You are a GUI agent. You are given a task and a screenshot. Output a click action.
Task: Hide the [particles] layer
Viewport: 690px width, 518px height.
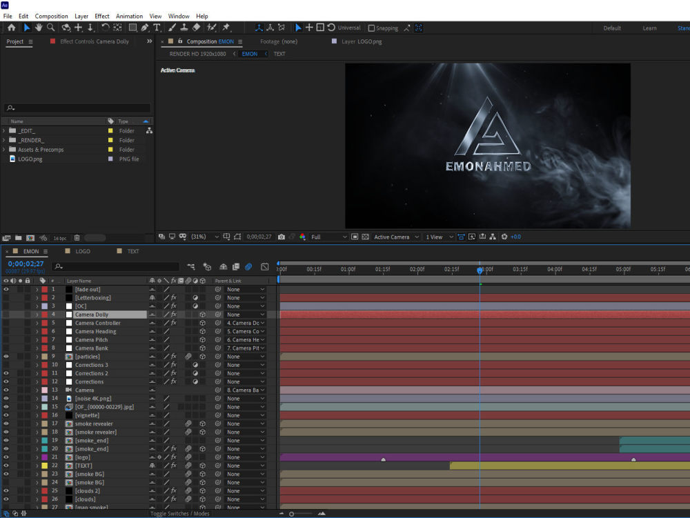click(6, 357)
